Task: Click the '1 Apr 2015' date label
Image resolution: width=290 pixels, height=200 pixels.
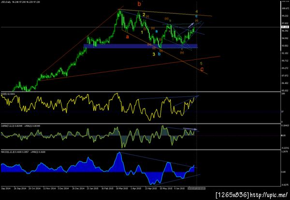Action: (136, 188)
